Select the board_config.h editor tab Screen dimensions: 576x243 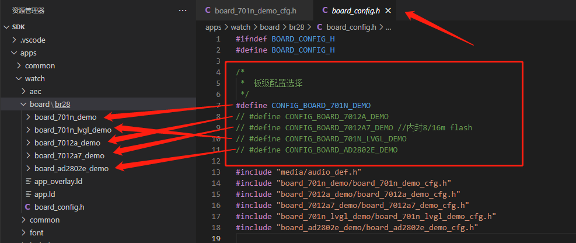(355, 11)
